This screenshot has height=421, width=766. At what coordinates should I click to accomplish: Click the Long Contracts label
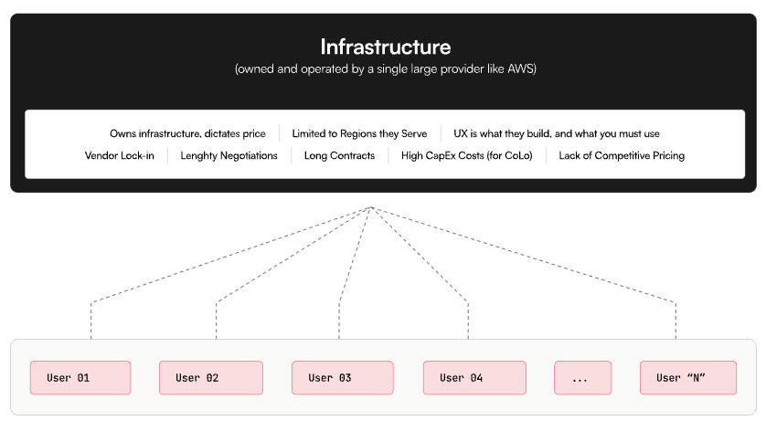339,155
